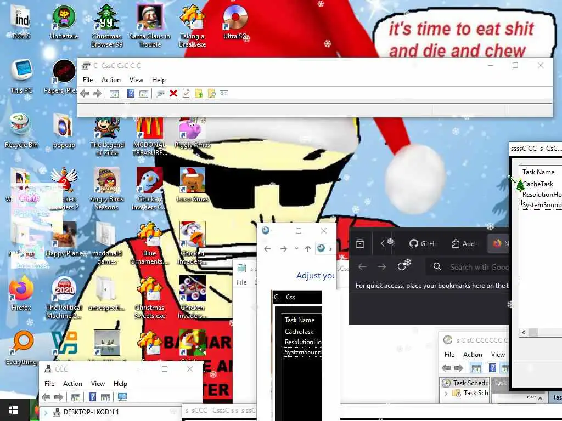Click the blue Help icon in top window toolbar
The image size is (562, 421).
tap(131, 93)
